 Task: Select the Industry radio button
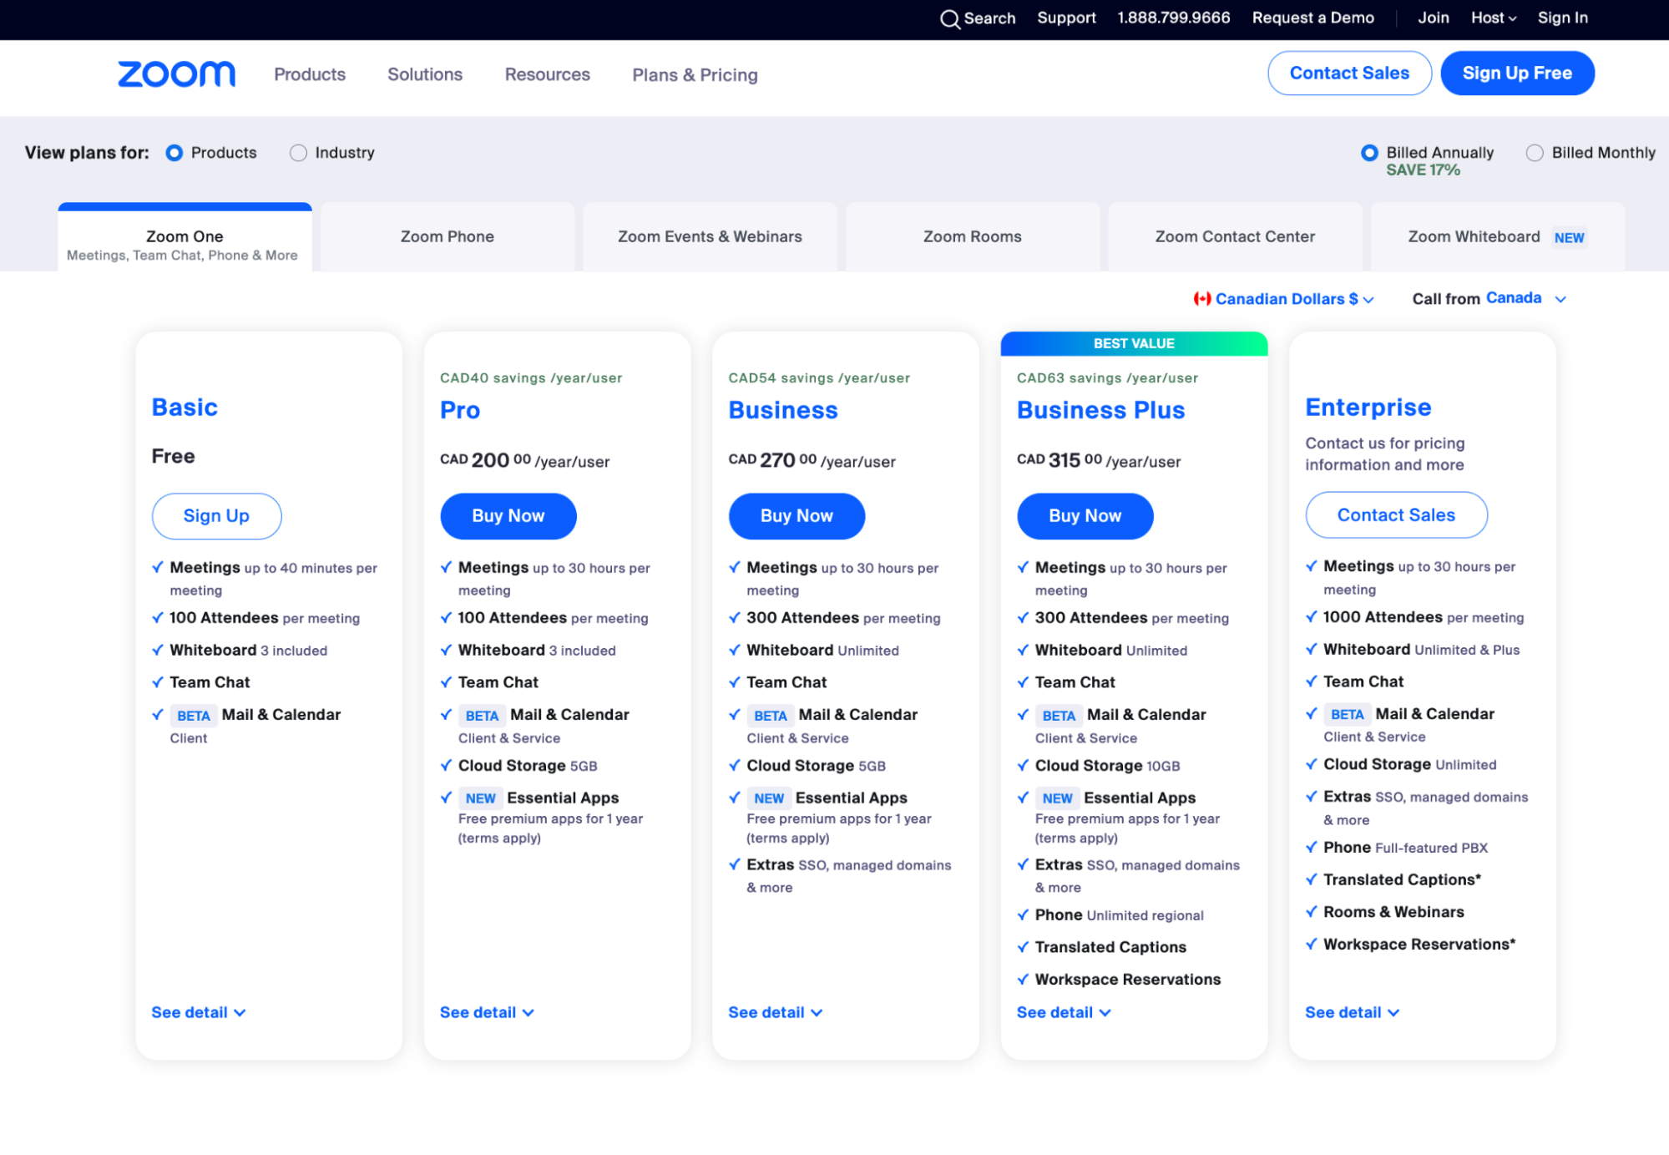(298, 153)
